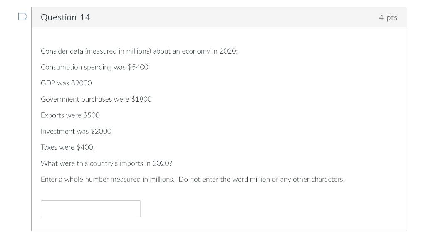The image size is (426, 239).
Task: Click the 'Consider data' intro sentence
Action: pyautogui.click(x=139, y=51)
